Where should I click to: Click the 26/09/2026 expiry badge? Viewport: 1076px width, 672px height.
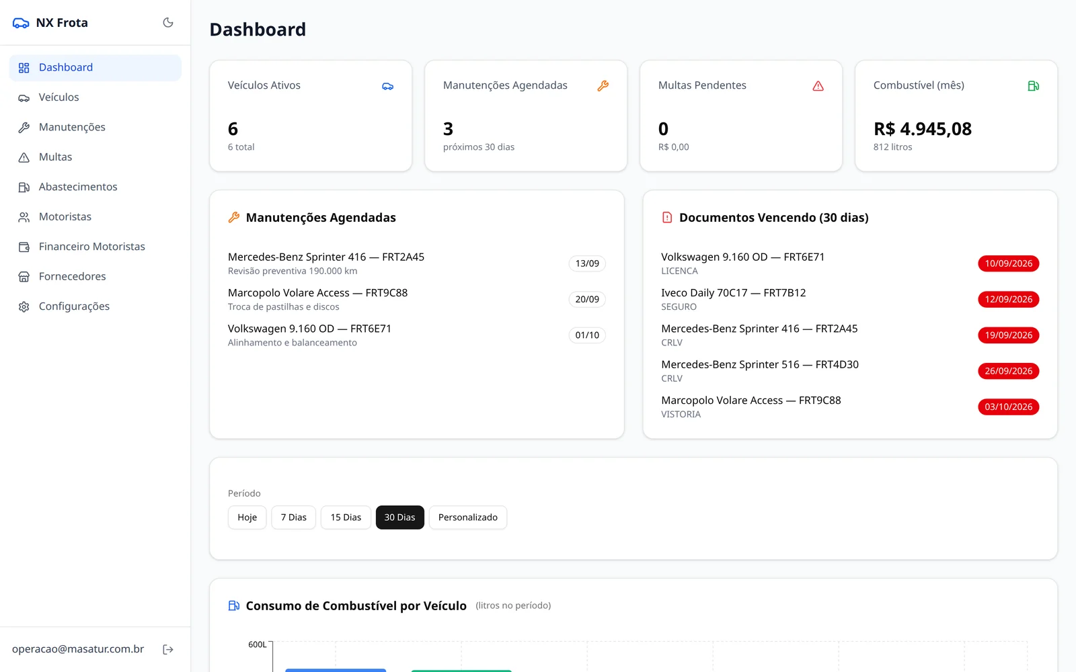point(1009,371)
